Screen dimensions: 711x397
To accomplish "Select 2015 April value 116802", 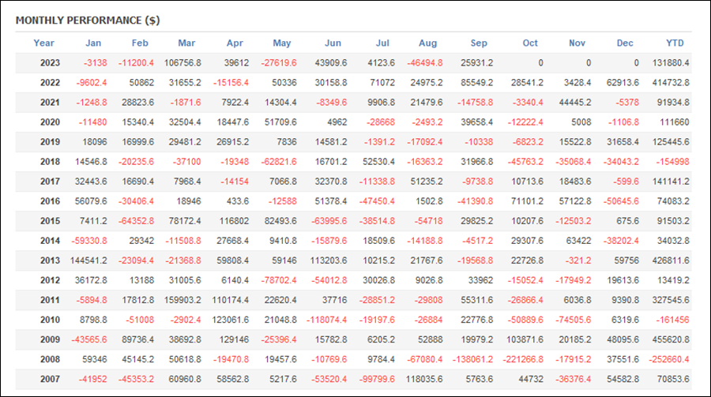I will point(233,221).
